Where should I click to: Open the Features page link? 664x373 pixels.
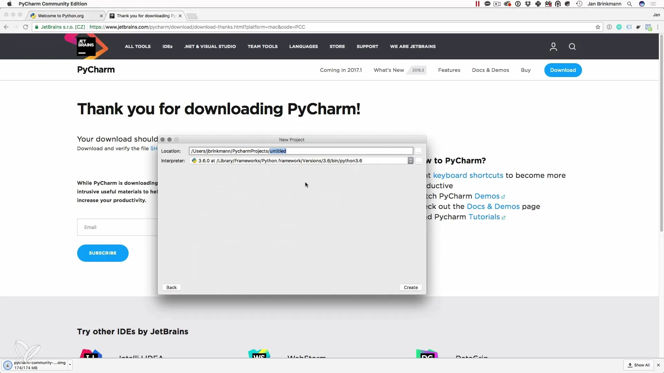pos(449,70)
